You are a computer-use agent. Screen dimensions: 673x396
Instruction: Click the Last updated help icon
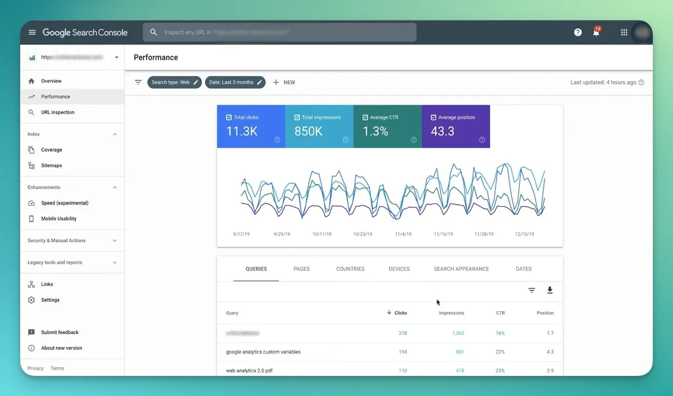pyautogui.click(x=641, y=82)
